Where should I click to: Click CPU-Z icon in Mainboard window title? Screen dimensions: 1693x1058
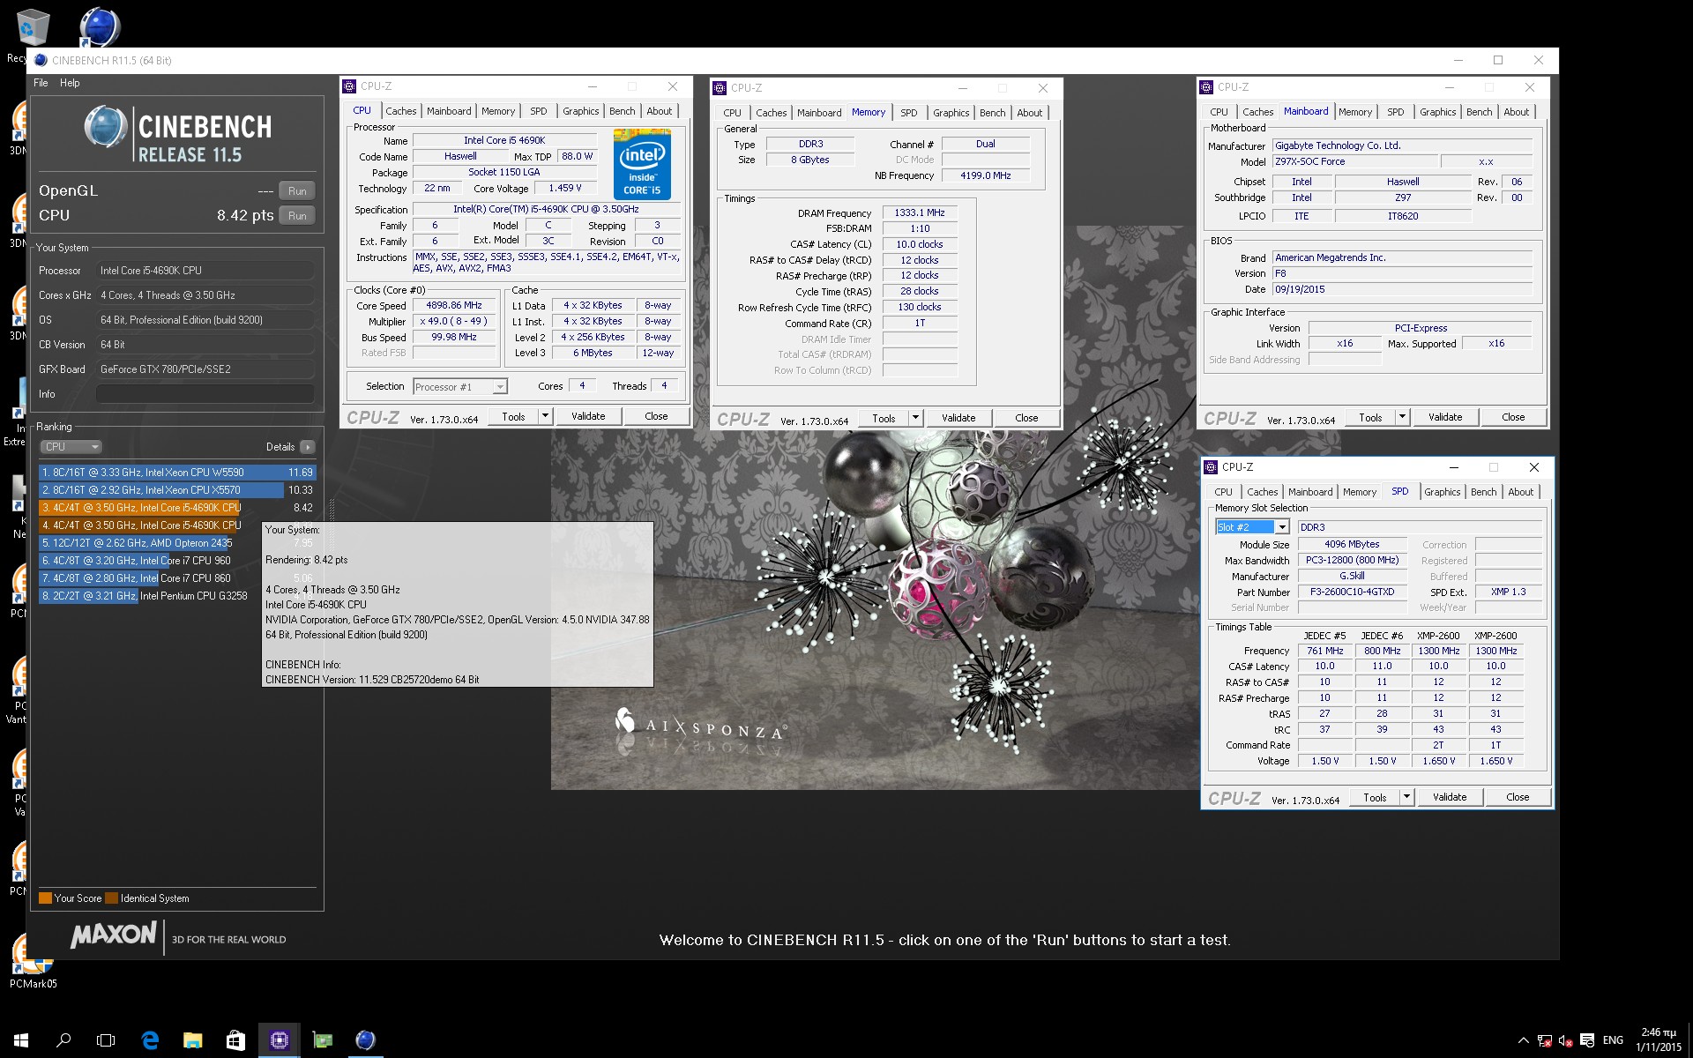click(1206, 87)
